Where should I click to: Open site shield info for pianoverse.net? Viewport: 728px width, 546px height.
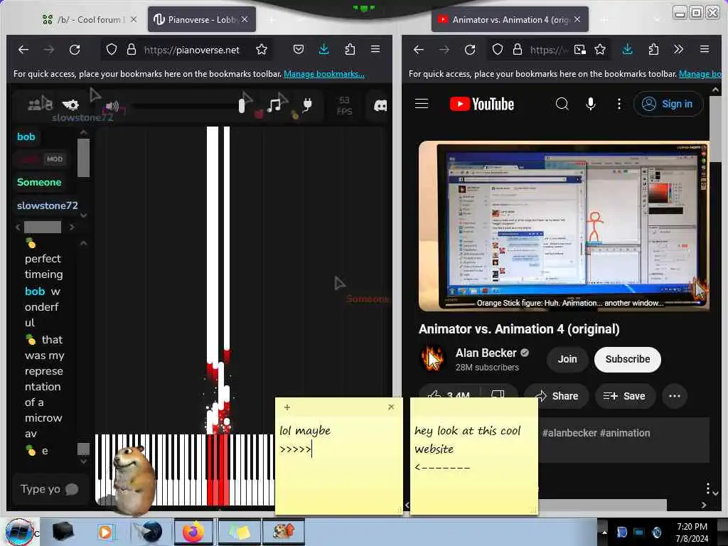click(112, 49)
